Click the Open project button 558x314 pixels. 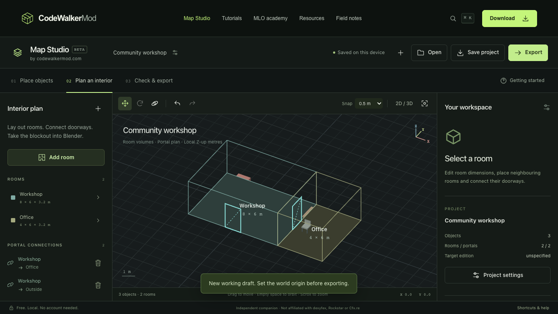pyautogui.click(x=429, y=53)
